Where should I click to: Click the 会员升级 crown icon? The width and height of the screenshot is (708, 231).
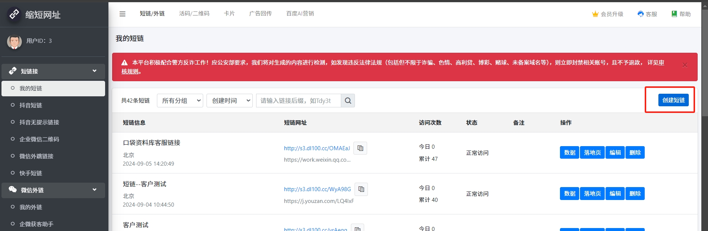tap(595, 14)
